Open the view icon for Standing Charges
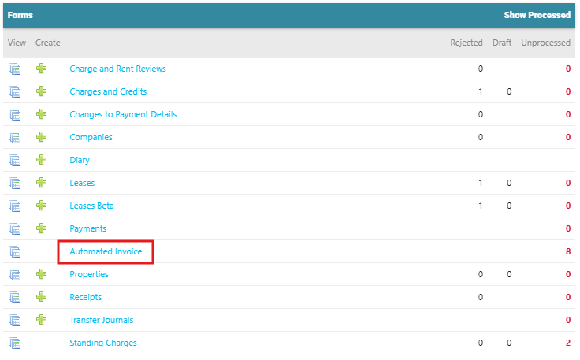This screenshot has width=580, height=360. (x=15, y=343)
